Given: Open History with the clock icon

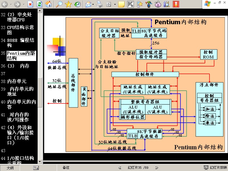Looking at the screenshot, I should click(77, 4).
